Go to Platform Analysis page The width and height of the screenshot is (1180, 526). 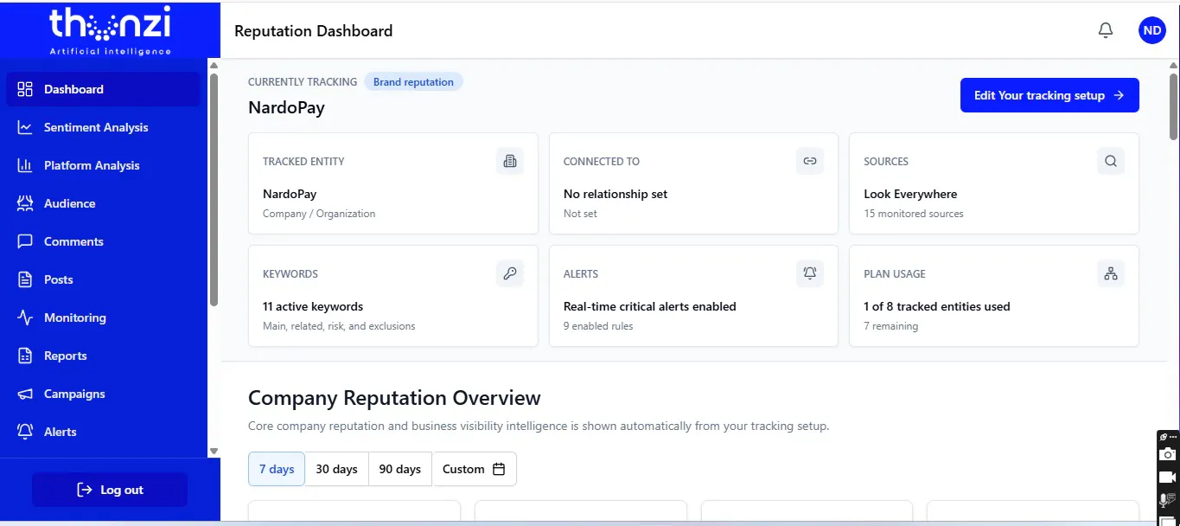[104, 165]
